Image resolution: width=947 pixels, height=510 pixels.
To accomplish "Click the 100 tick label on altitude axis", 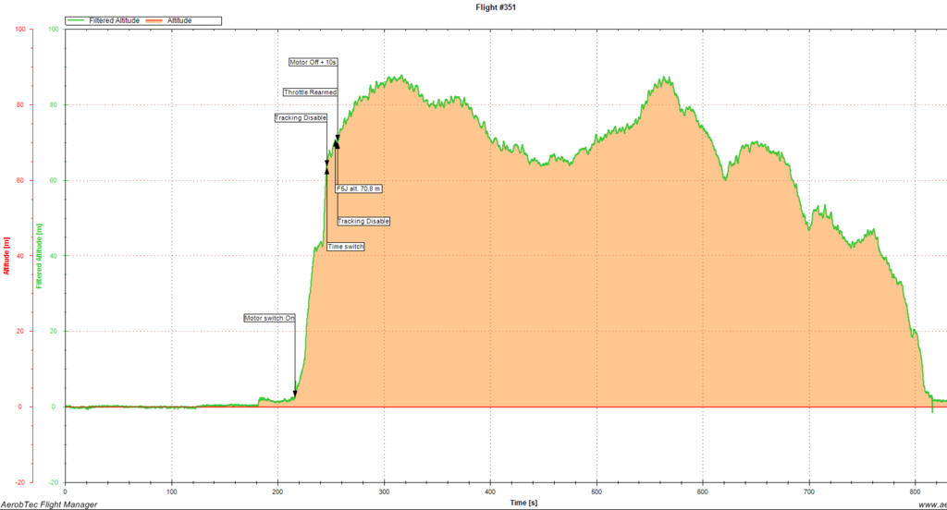I will [x=52, y=29].
